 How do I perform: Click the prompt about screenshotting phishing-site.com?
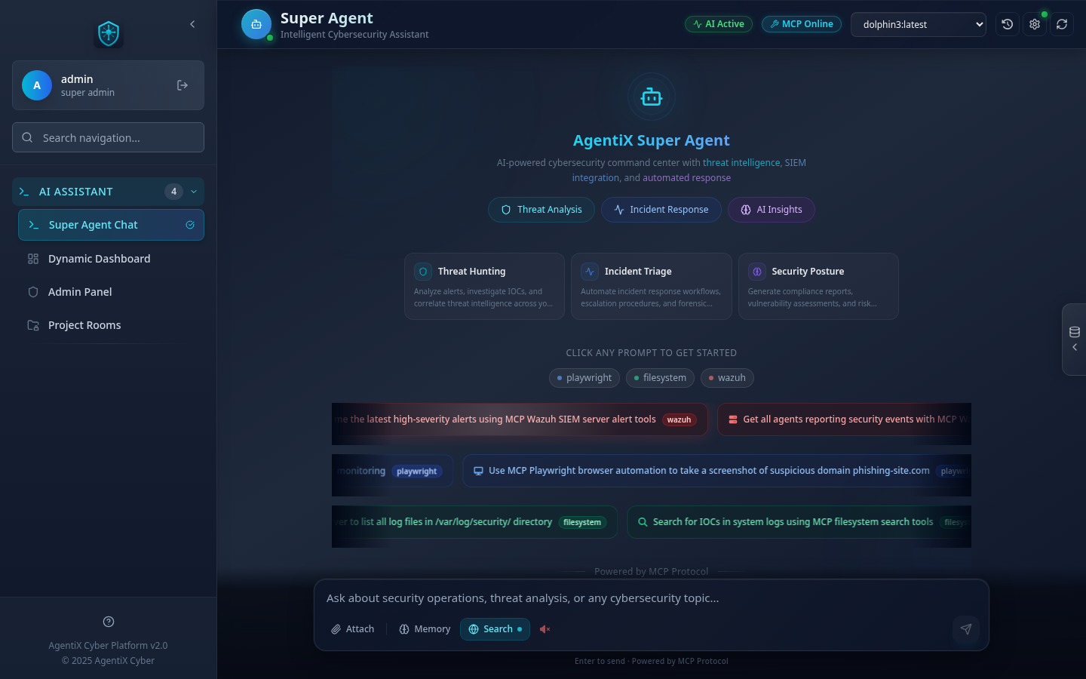[x=709, y=470]
